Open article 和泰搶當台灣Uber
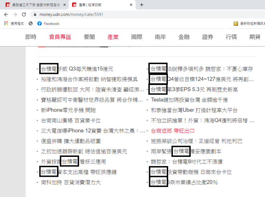 click(x=194, y=110)
